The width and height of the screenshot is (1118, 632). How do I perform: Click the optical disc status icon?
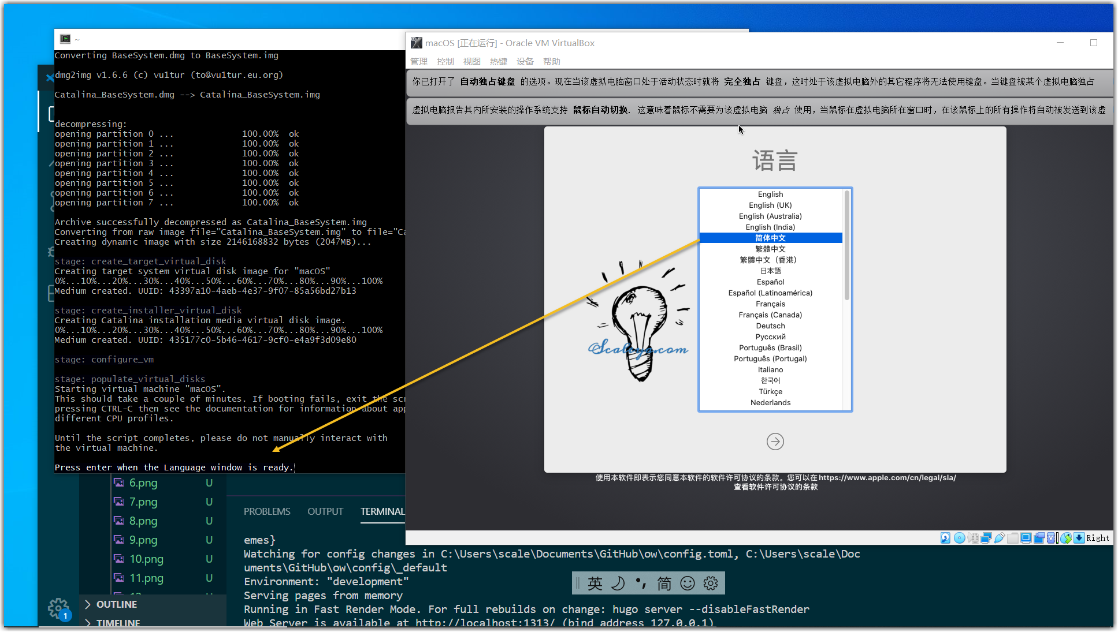(959, 538)
